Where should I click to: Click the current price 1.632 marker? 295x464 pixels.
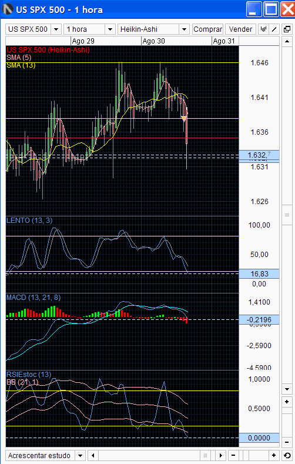(x=259, y=155)
